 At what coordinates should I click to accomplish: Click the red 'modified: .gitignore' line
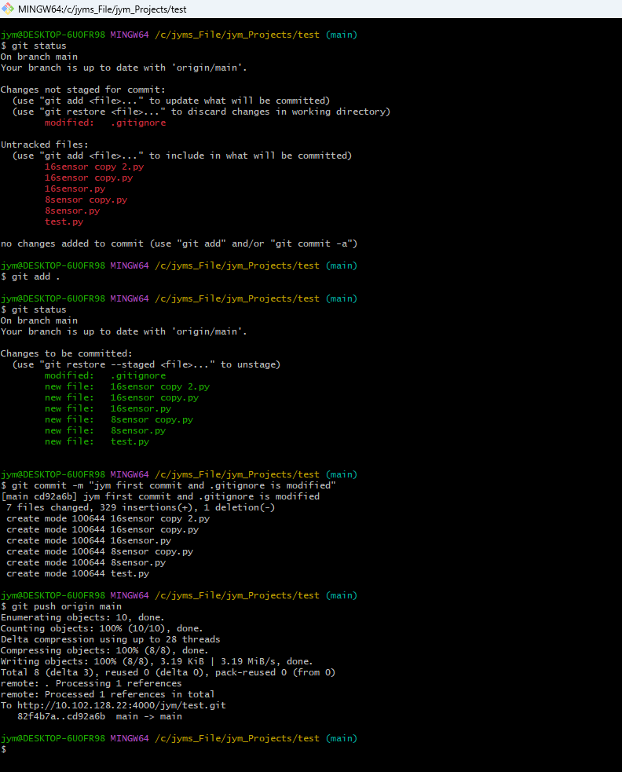(x=105, y=123)
